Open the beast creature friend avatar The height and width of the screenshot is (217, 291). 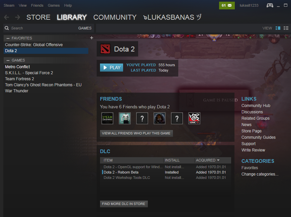[x=160, y=118]
